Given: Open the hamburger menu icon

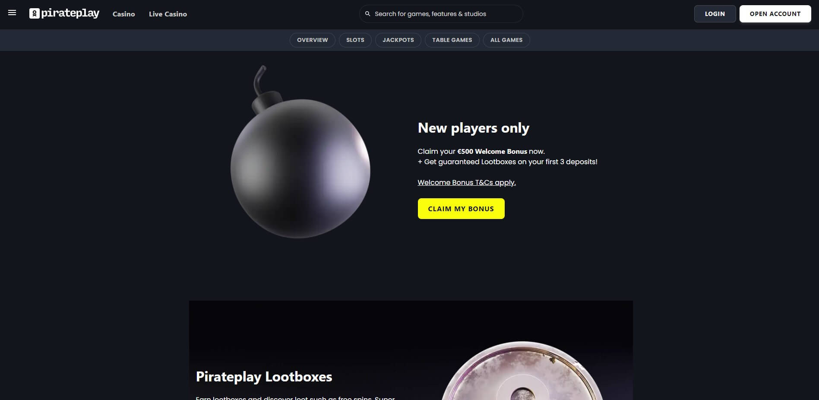Looking at the screenshot, I should pos(12,13).
